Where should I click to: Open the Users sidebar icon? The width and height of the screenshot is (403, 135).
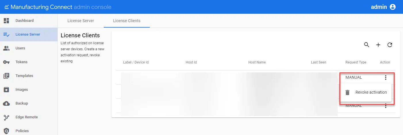(x=6, y=48)
